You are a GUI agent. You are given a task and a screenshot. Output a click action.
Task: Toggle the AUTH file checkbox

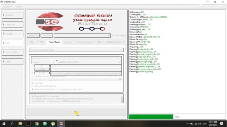point(32,69)
